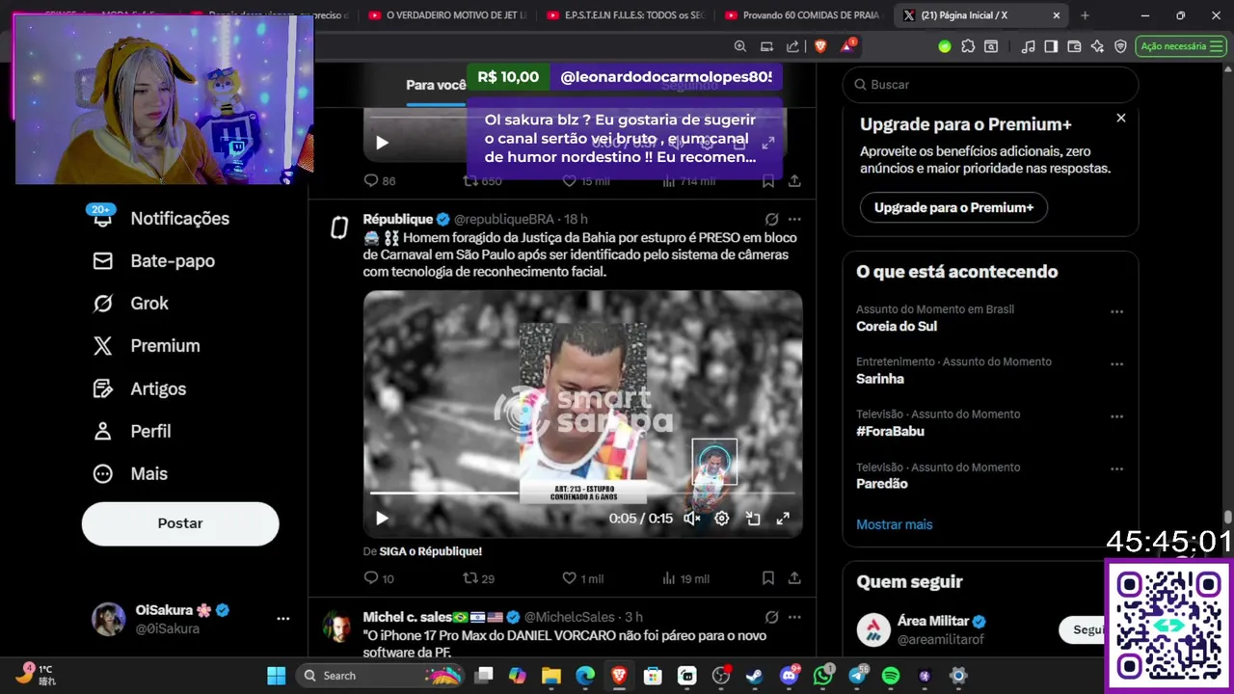
Task: Dismiss the Premium+ upgrade card
Action: (x=1120, y=118)
